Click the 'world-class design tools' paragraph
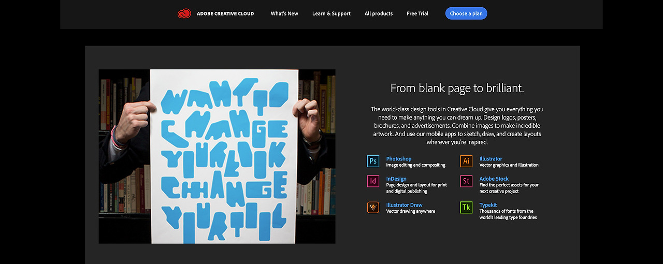This screenshot has width=663, height=264. click(x=457, y=126)
